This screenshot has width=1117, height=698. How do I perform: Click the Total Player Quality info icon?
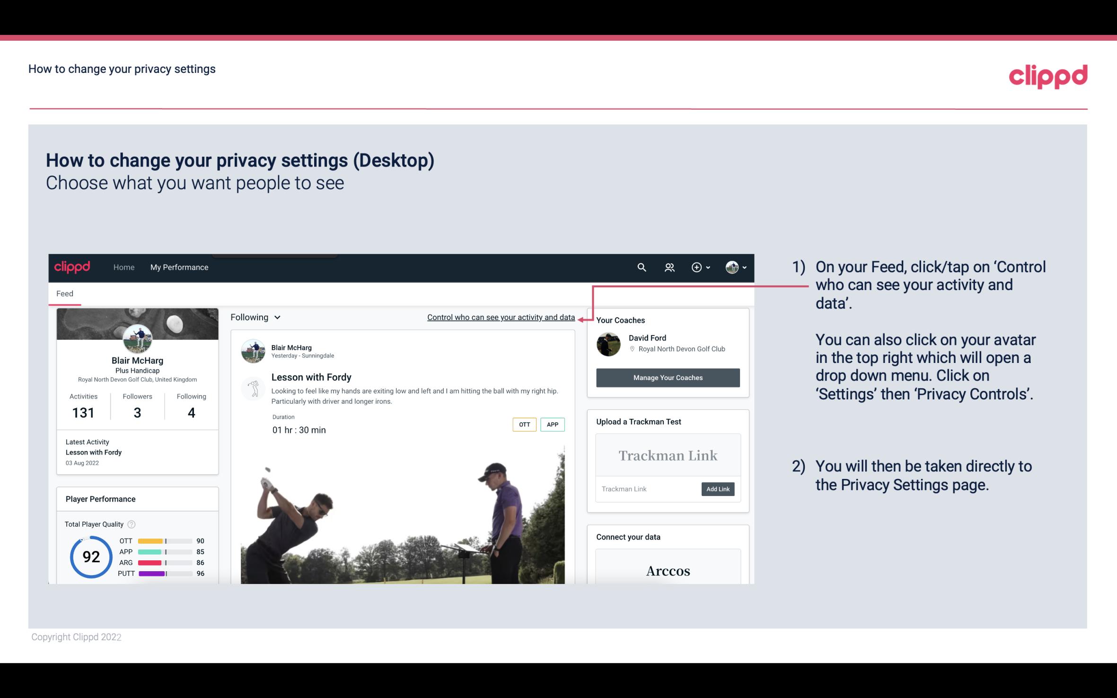tap(132, 523)
